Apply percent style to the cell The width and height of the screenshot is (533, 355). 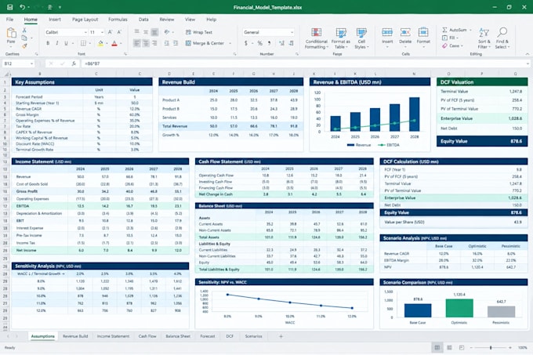click(x=259, y=43)
